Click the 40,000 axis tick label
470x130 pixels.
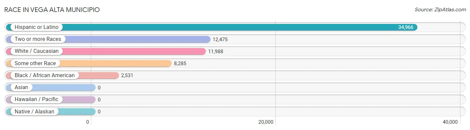coord(450,122)
